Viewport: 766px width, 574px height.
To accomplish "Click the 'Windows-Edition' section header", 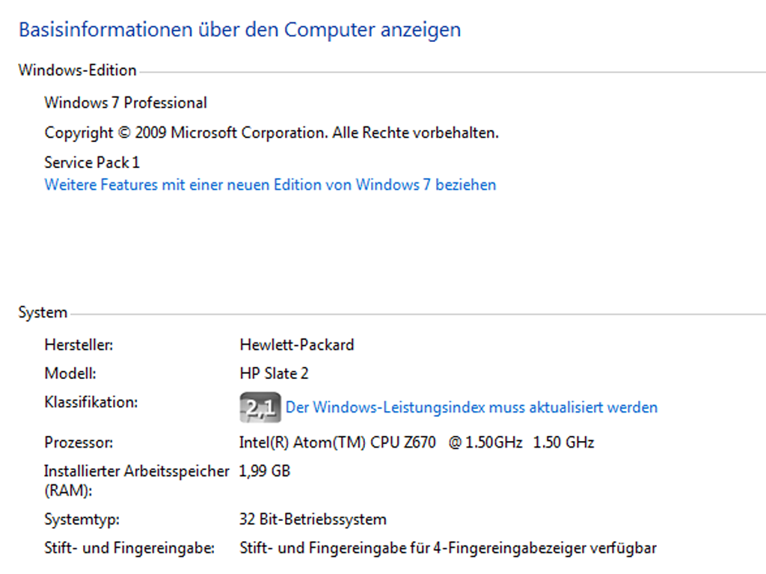I will 77,70.
